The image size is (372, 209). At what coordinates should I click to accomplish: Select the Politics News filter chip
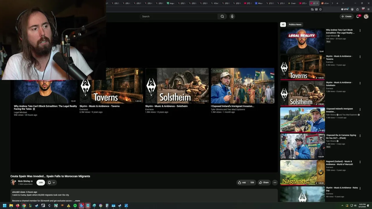[295, 24]
